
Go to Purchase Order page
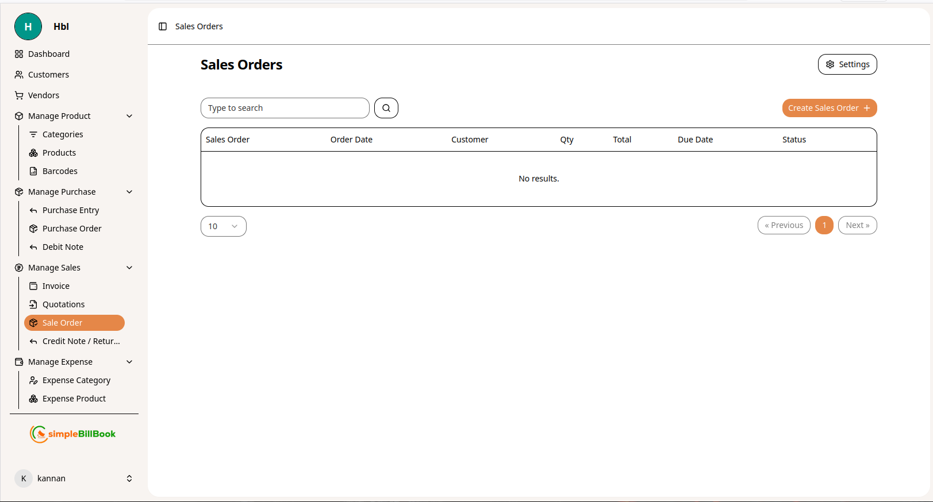point(72,229)
